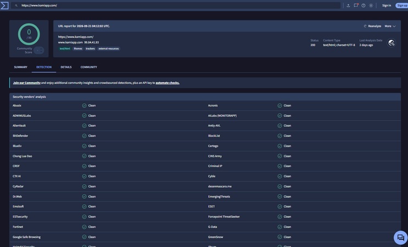Open the Details tab

coord(66,67)
